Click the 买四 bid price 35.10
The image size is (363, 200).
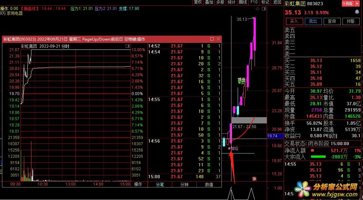point(316,78)
